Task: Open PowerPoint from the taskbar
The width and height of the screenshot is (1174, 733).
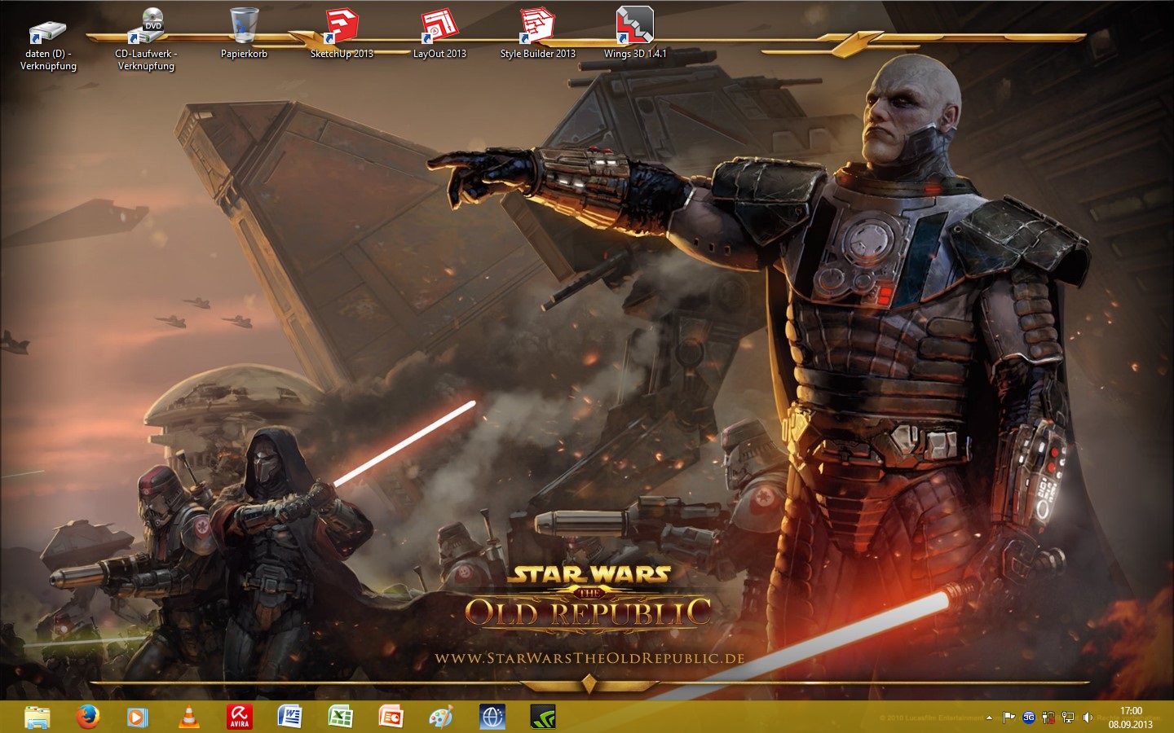Action: (x=391, y=717)
